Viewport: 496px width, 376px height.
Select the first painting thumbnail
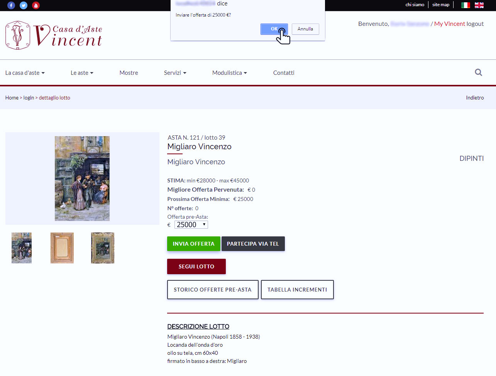22,248
